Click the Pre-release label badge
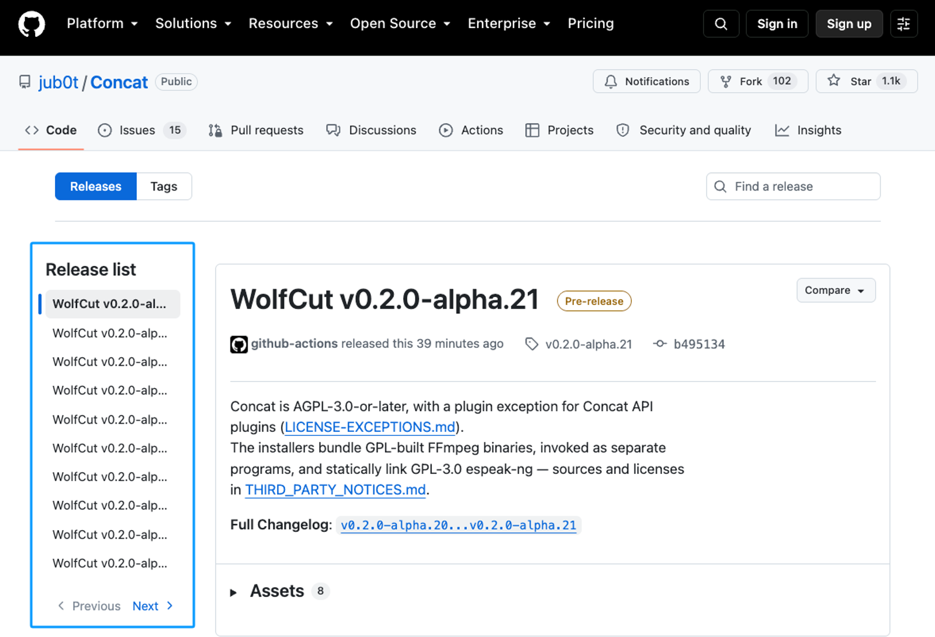 pos(594,301)
